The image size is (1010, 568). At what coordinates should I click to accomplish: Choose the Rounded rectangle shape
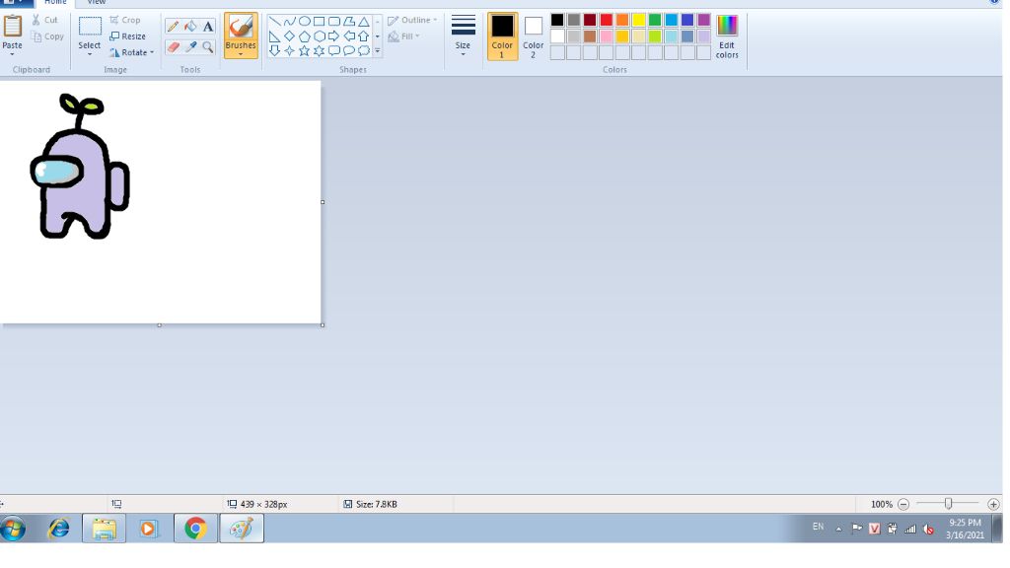(334, 22)
